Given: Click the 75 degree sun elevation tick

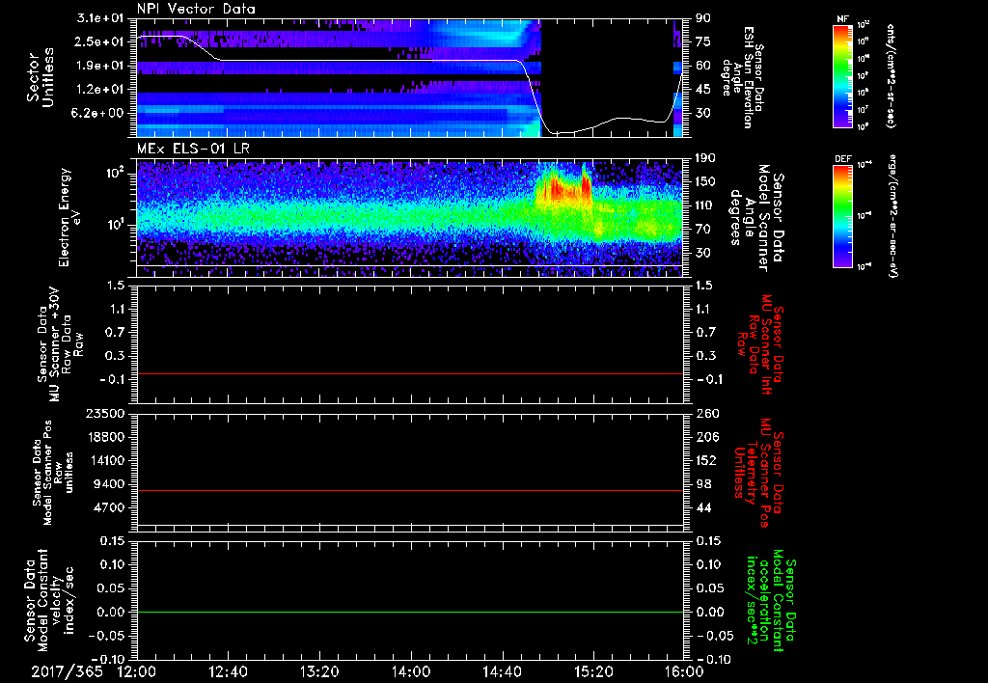Looking at the screenshot, I should click(x=703, y=41).
